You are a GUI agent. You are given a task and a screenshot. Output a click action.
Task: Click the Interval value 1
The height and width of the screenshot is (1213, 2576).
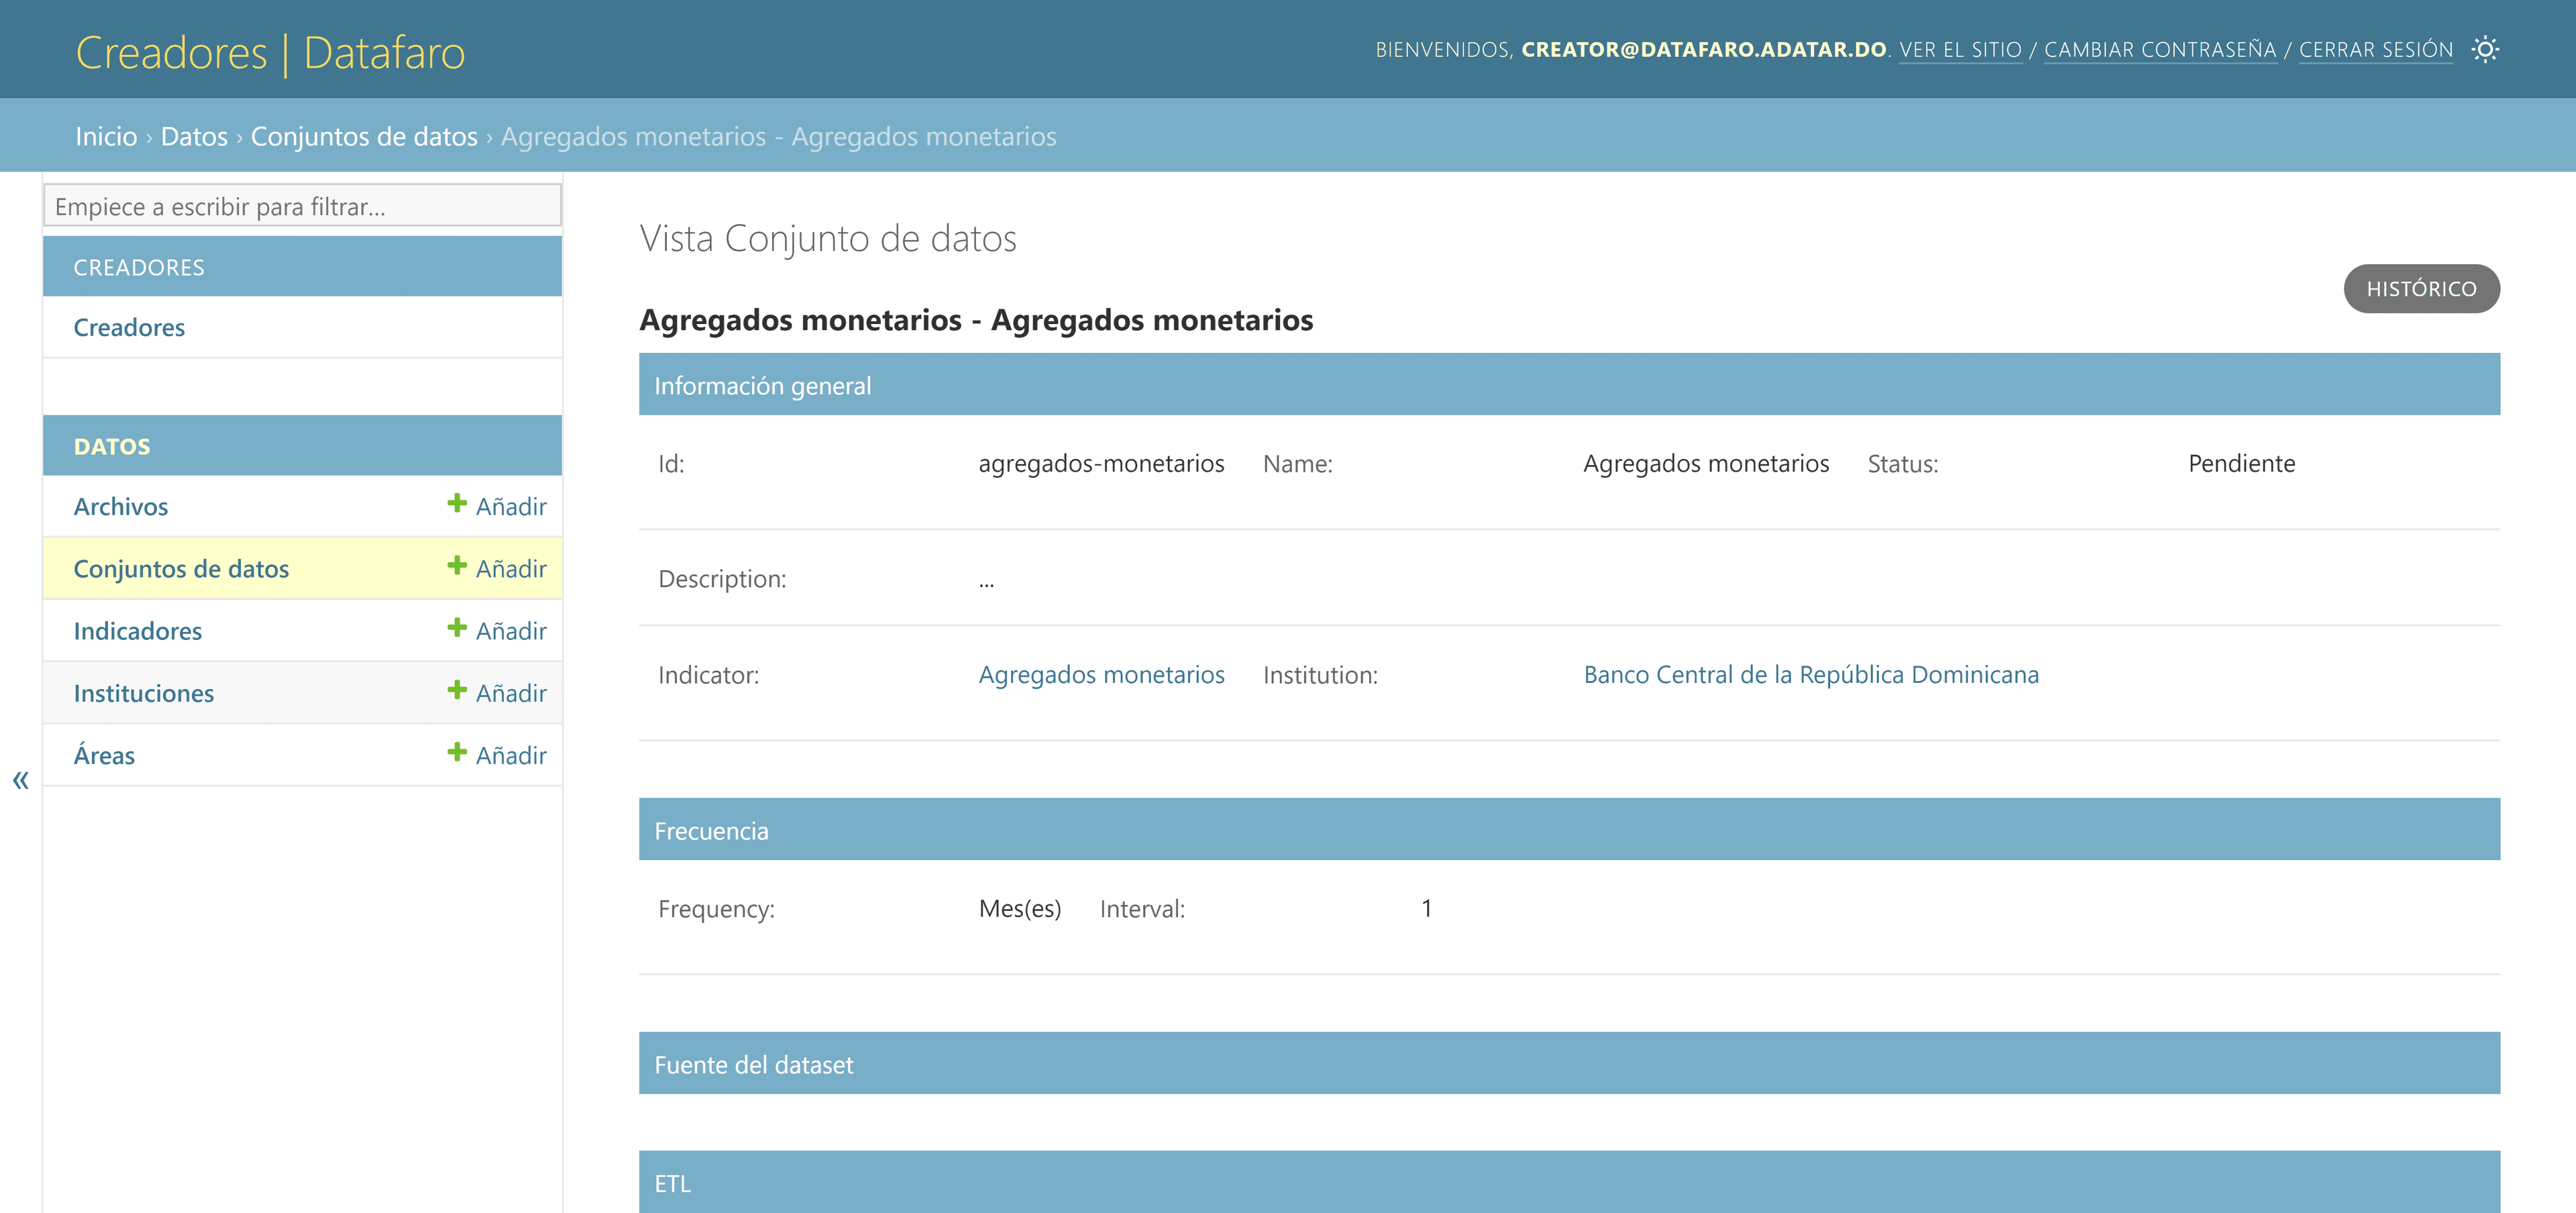(1427, 908)
